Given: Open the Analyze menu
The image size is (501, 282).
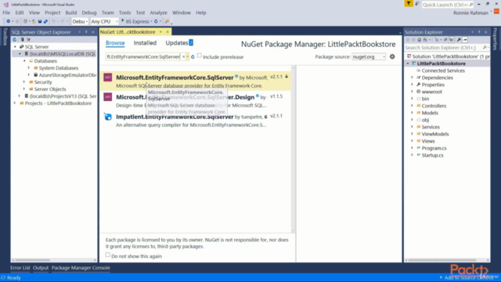Looking at the screenshot, I should [x=158, y=13].
